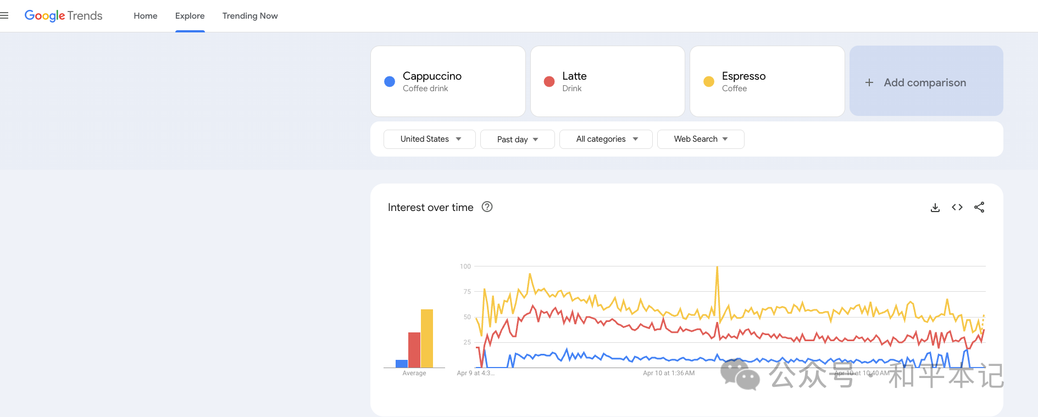The width and height of the screenshot is (1038, 417).
Task: Expand the United States region dropdown
Action: click(430, 139)
